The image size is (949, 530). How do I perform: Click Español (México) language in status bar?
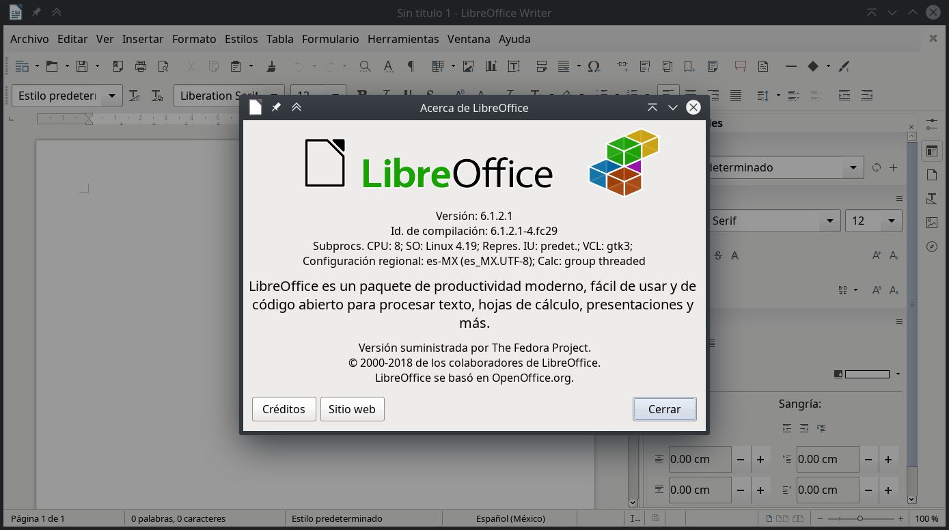click(x=511, y=518)
